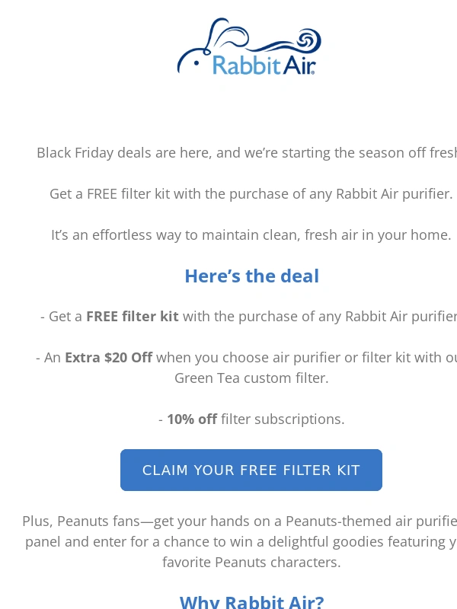Viewport: 457px width, 609px height.
Task: Click the bold "10% off" text
Action: [x=192, y=419]
